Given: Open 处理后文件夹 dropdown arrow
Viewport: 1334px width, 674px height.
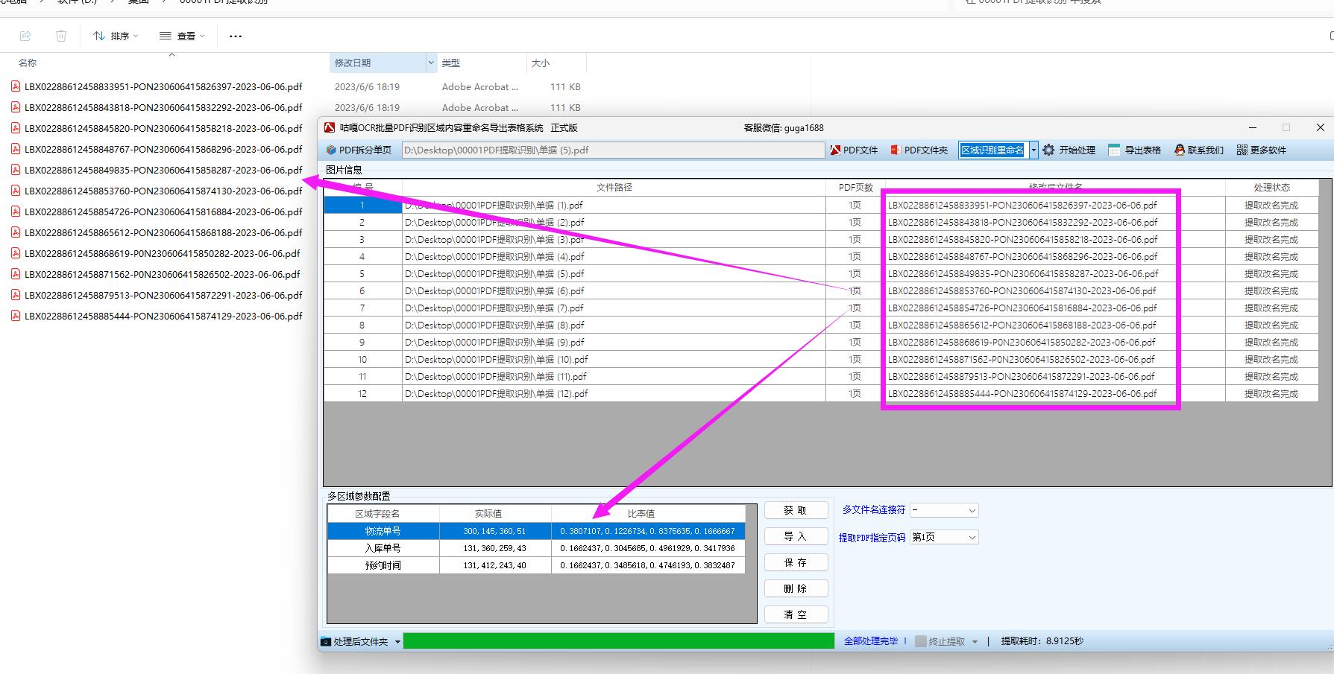Looking at the screenshot, I should pos(397,641).
